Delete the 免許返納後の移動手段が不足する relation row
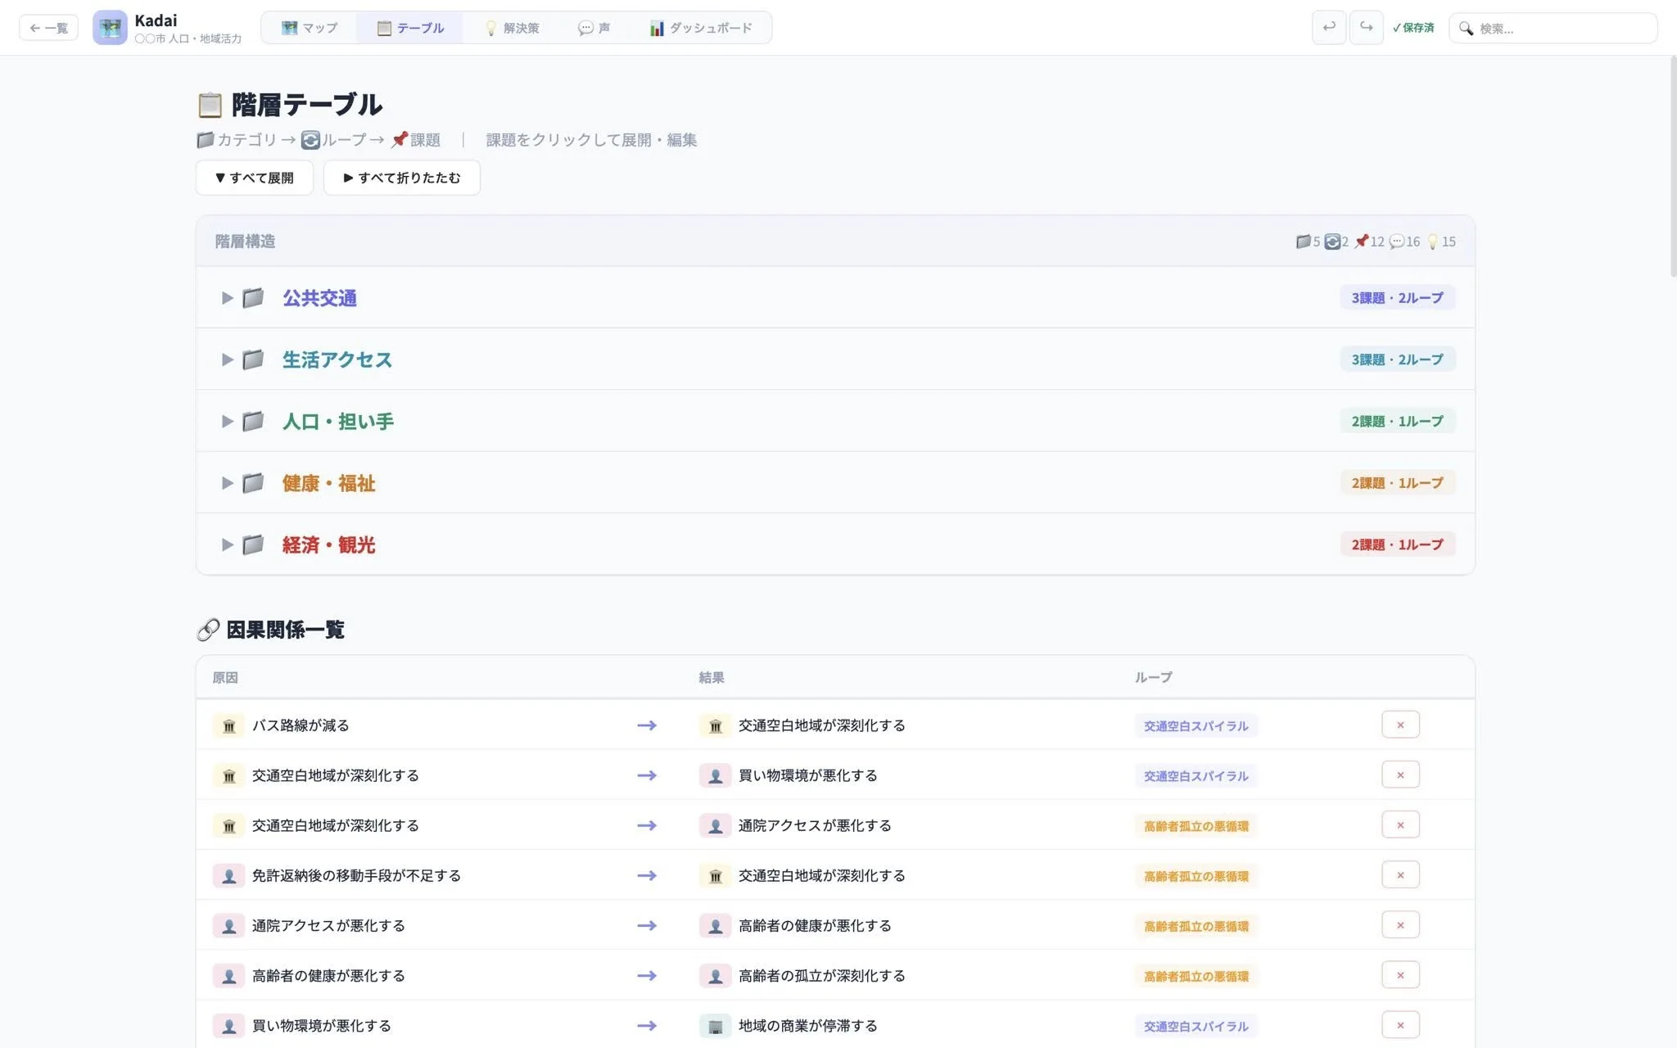1677x1048 pixels. point(1400,874)
